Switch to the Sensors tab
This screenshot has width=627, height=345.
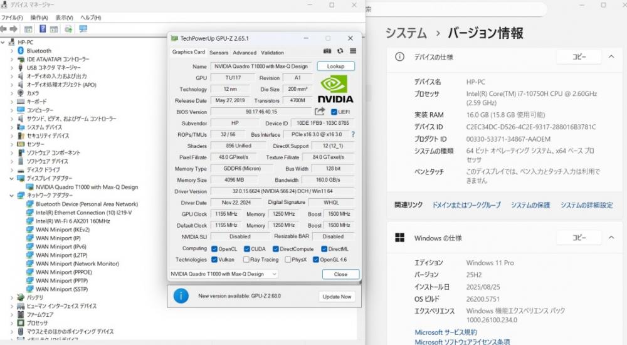coord(219,53)
